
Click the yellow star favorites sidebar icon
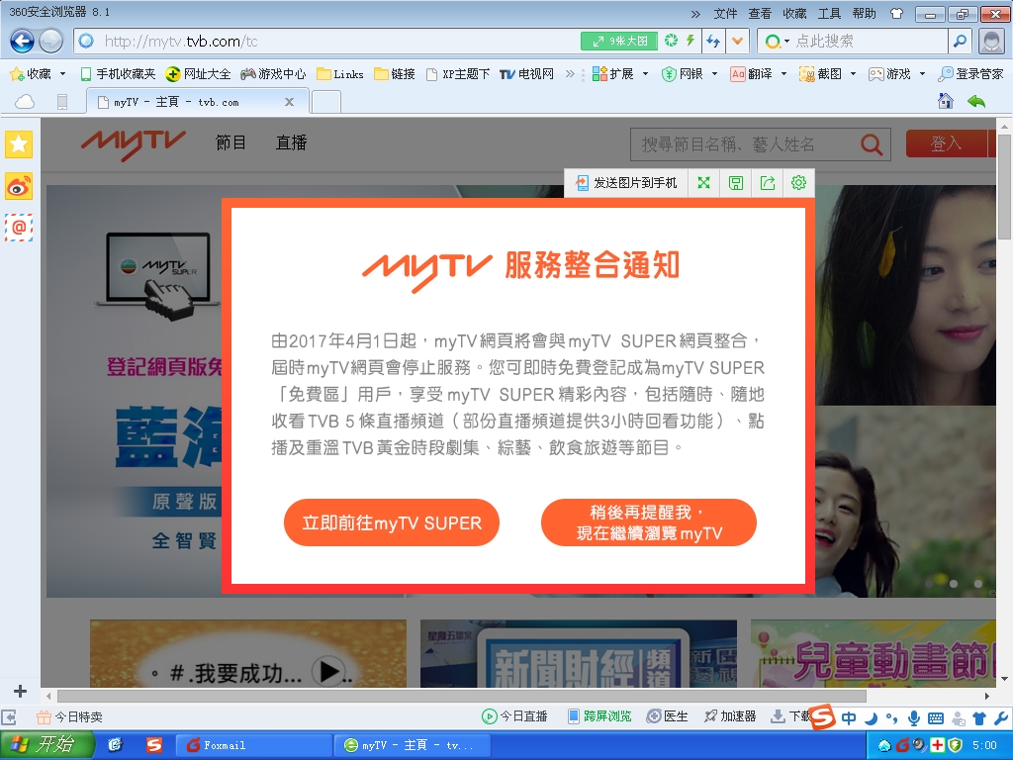point(19,144)
